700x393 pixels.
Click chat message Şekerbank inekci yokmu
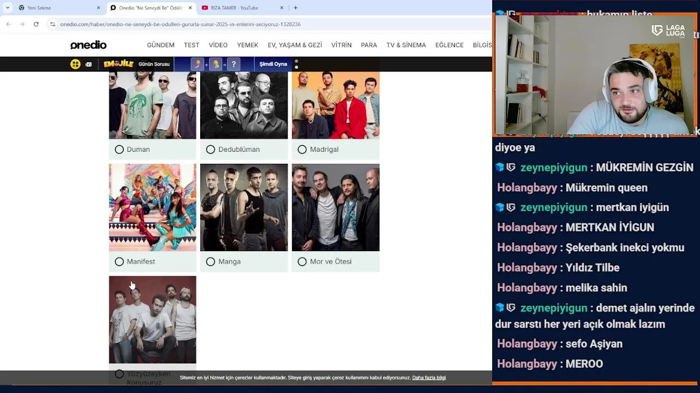point(625,248)
